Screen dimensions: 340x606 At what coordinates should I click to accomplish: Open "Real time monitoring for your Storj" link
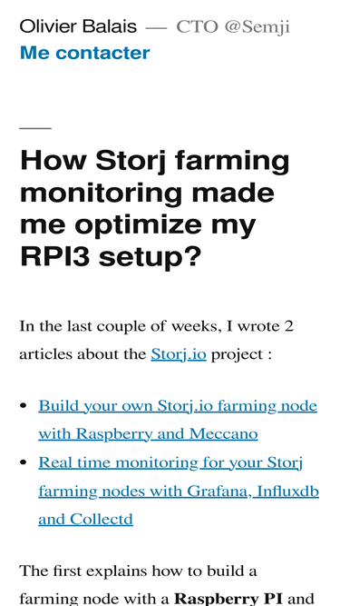(x=170, y=462)
